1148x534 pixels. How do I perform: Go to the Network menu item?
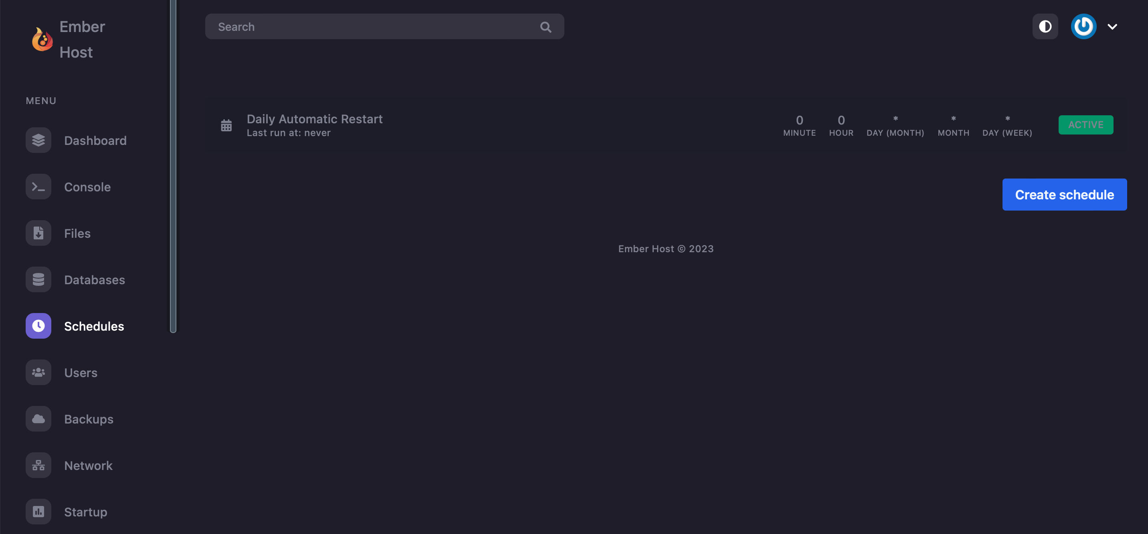point(88,466)
